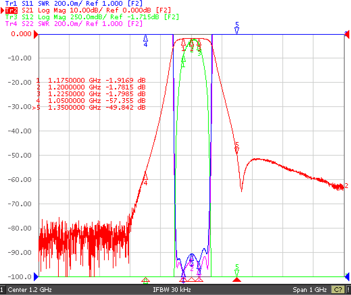
Task: Select the Tr4 S22 SWR trace label
Action: click(x=74, y=24)
